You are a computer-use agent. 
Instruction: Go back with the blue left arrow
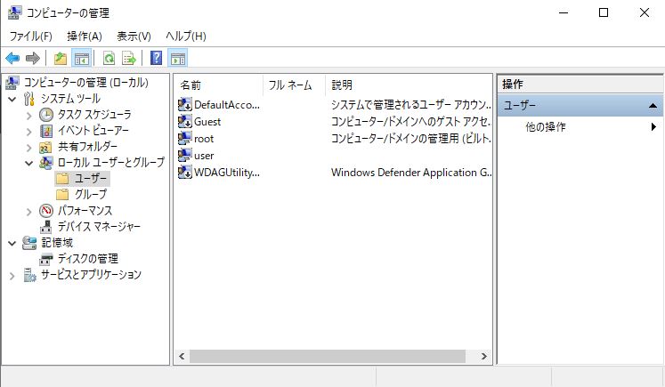coord(12,58)
